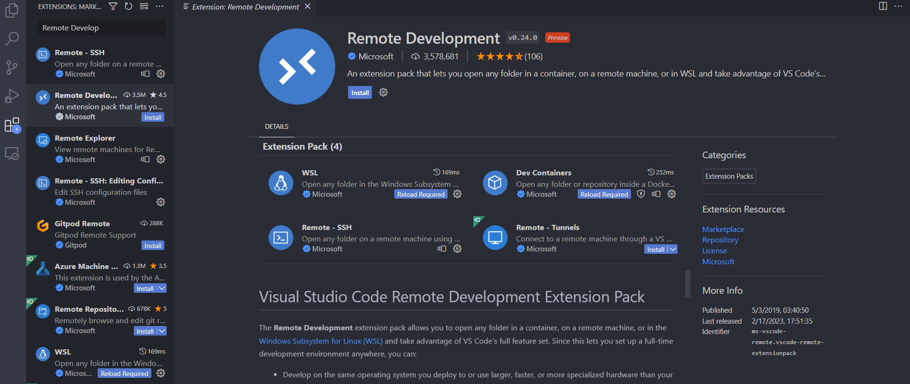Open manage gear for WSL in sidebar
The height and width of the screenshot is (384, 910).
[161, 373]
